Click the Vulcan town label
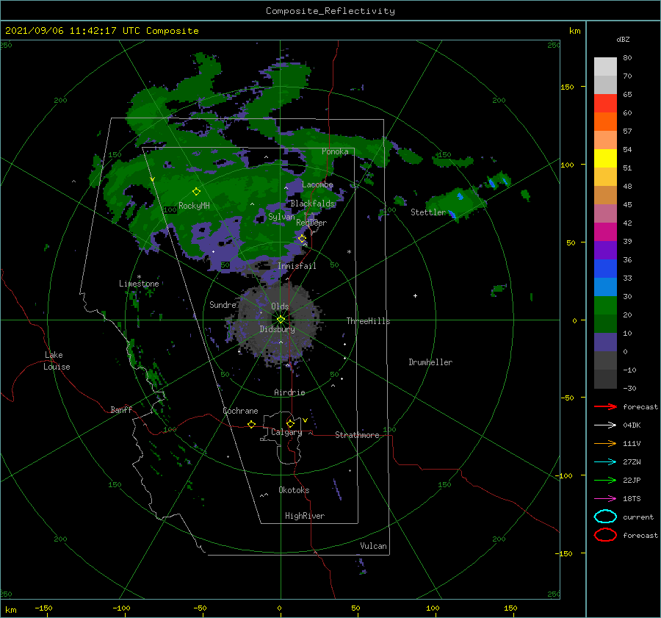The image size is (661, 618). coord(374,546)
